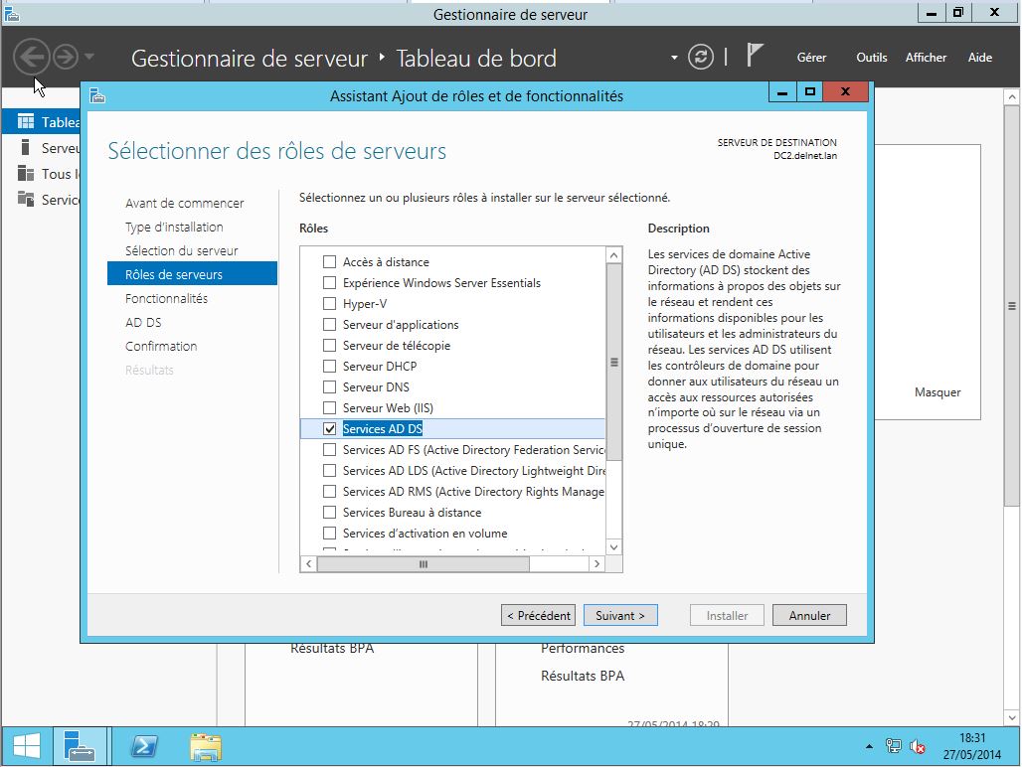
Task: Open Server Manager from the taskbar
Action: point(79,746)
